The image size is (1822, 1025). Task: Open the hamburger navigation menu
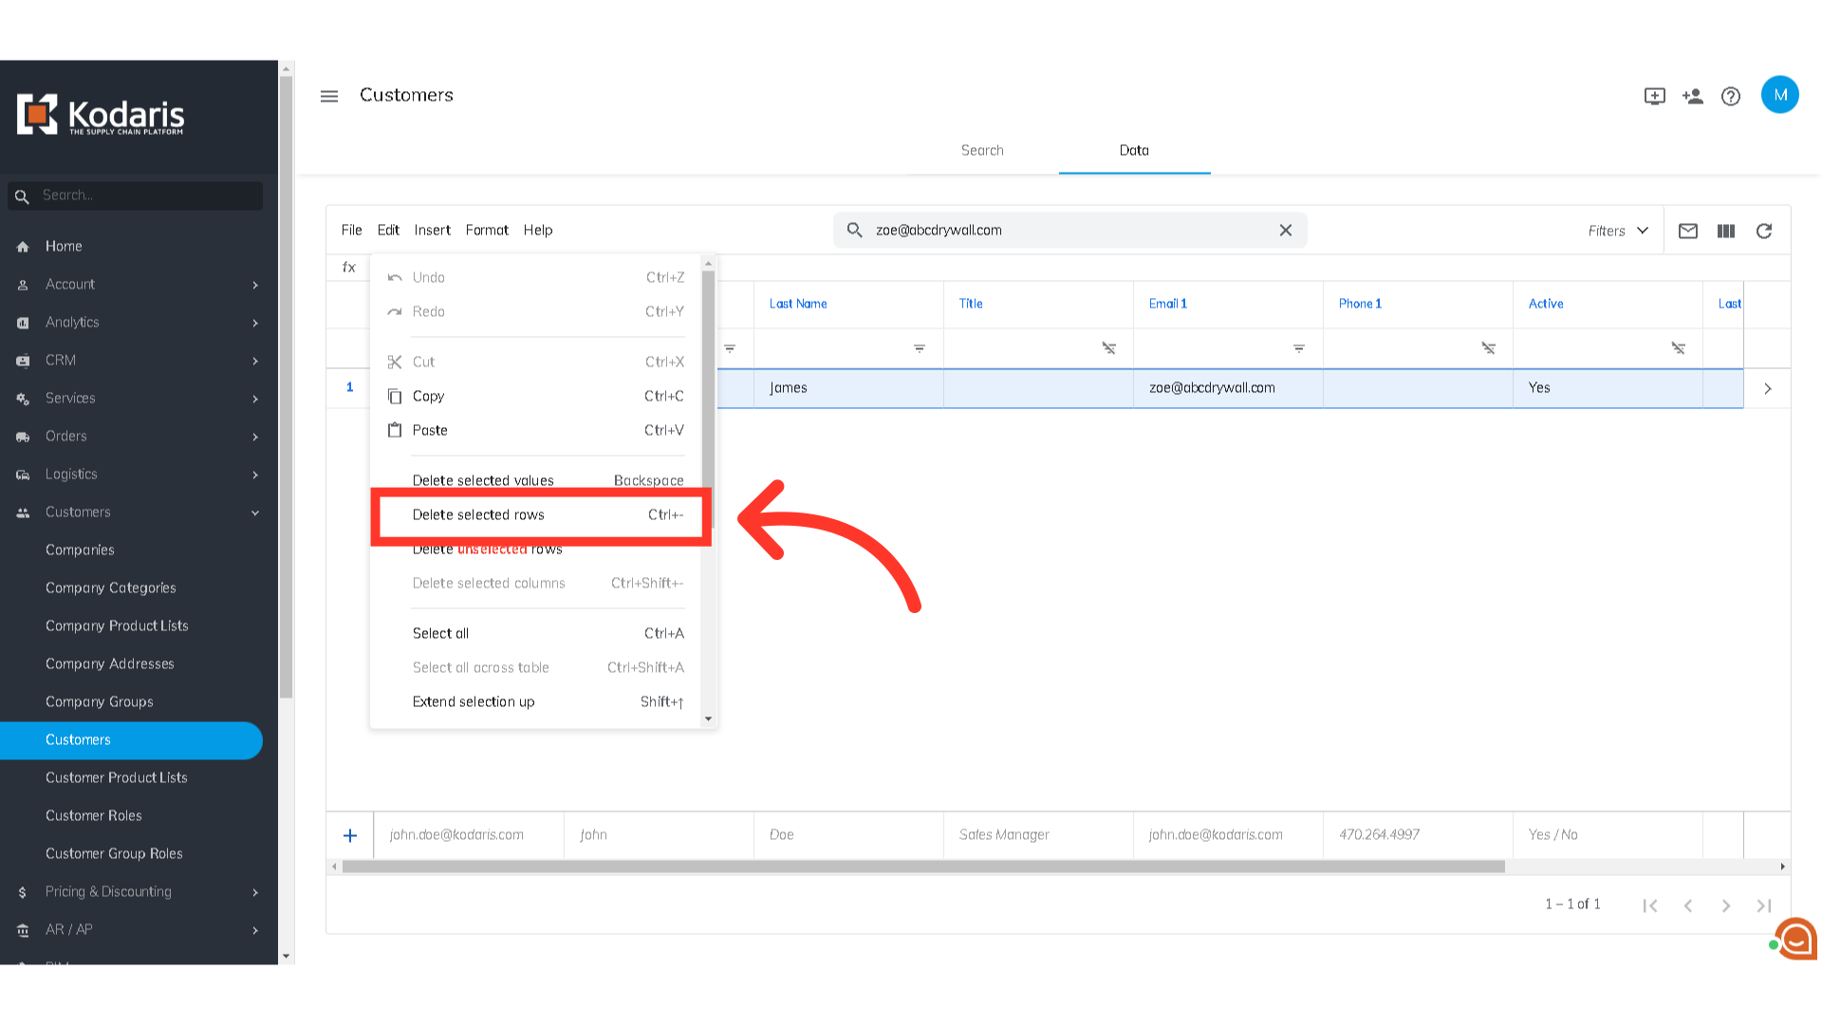point(329,96)
